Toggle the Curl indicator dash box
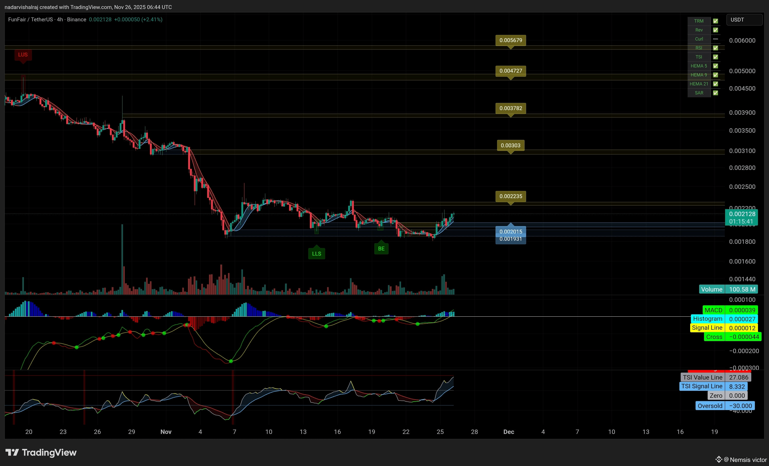The image size is (769, 466). click(x=715, y=39)
